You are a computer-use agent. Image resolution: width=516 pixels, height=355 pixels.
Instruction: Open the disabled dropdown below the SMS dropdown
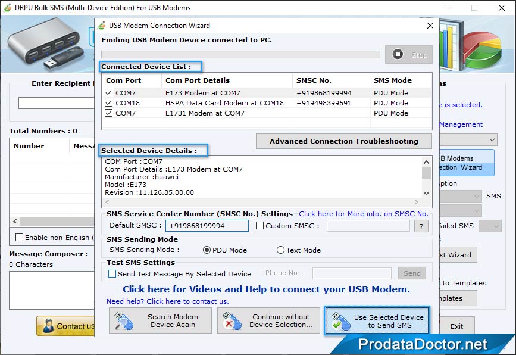click(x=461, y=210)
